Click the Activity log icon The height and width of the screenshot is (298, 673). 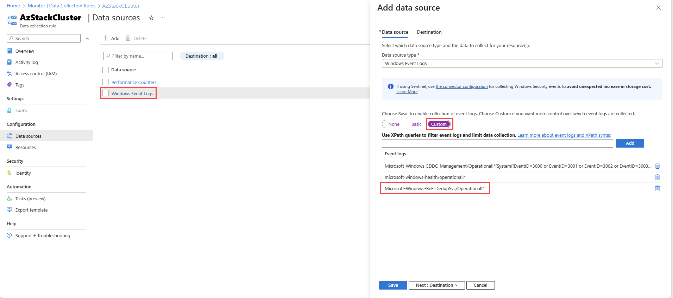10,62
